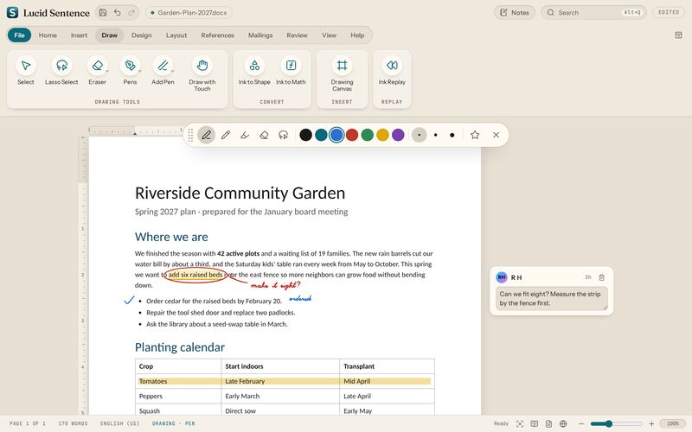
Task: Choose the teal ink color
Action: 321,135
